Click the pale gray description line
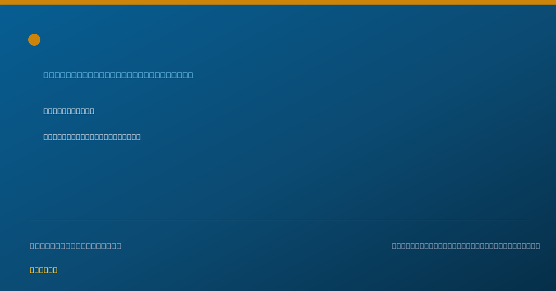556x291 pixels. click(x=92, y=137)
